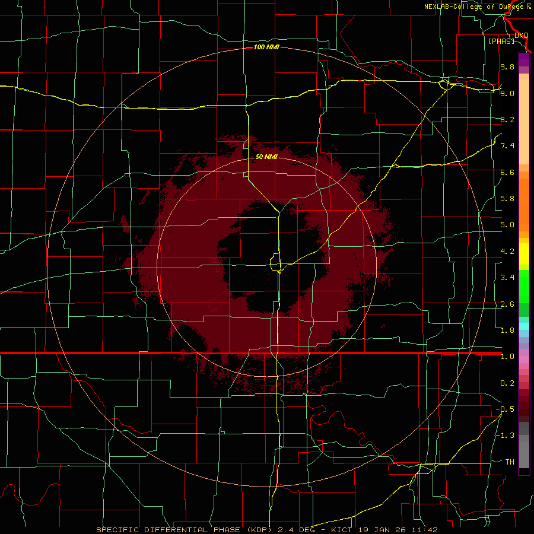Click the pink band near 1.0
The height and width of the screenshot is (534, 534).
pos(524,360)
